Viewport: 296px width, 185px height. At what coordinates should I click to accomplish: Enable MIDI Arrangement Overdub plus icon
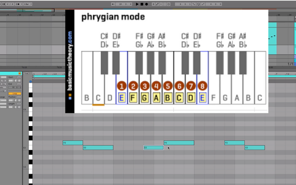[153, 4]
